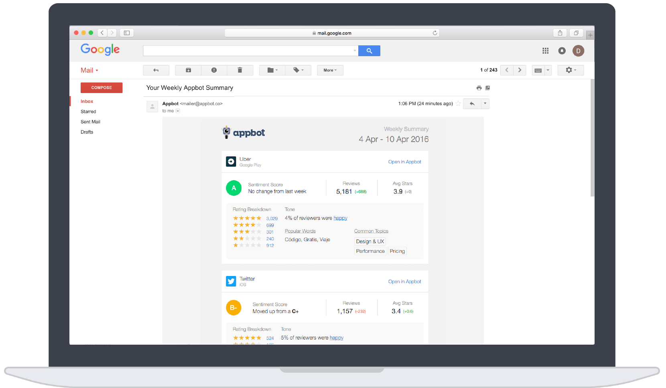This screenshot has width=666, height=388.
Task: Click email subject 'Your Weekly Appbot Summary'
Action: [x=190, y=88]
